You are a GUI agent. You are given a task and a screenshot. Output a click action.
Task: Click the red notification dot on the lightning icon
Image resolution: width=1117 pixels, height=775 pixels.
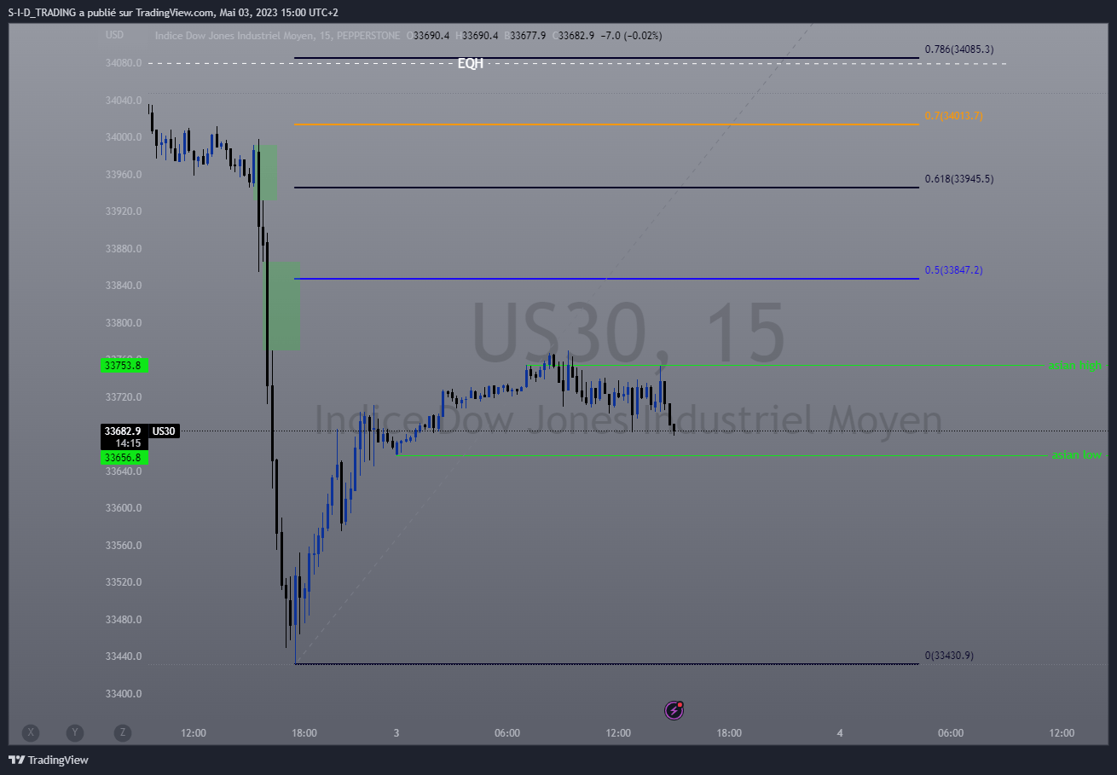pos(680,703)
